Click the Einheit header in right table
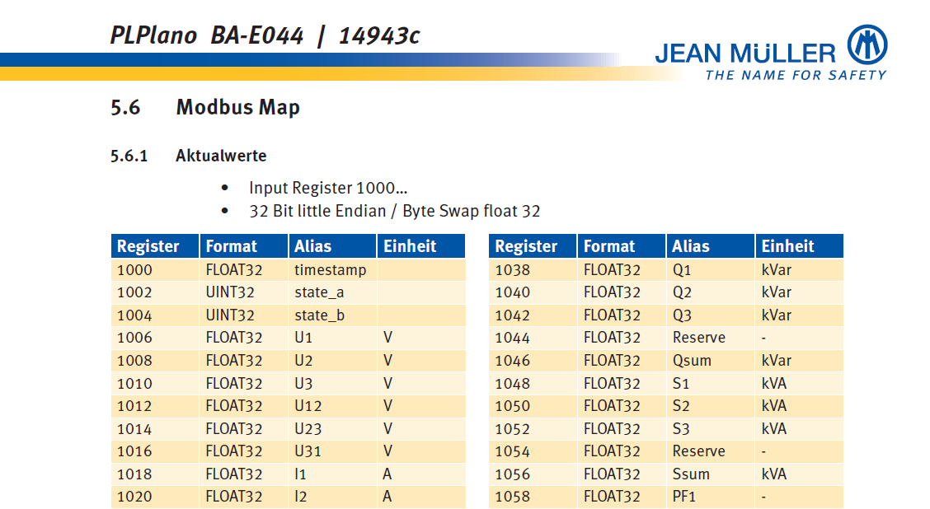This screenshot has height=509, width=930. click(x=787, y=246)
